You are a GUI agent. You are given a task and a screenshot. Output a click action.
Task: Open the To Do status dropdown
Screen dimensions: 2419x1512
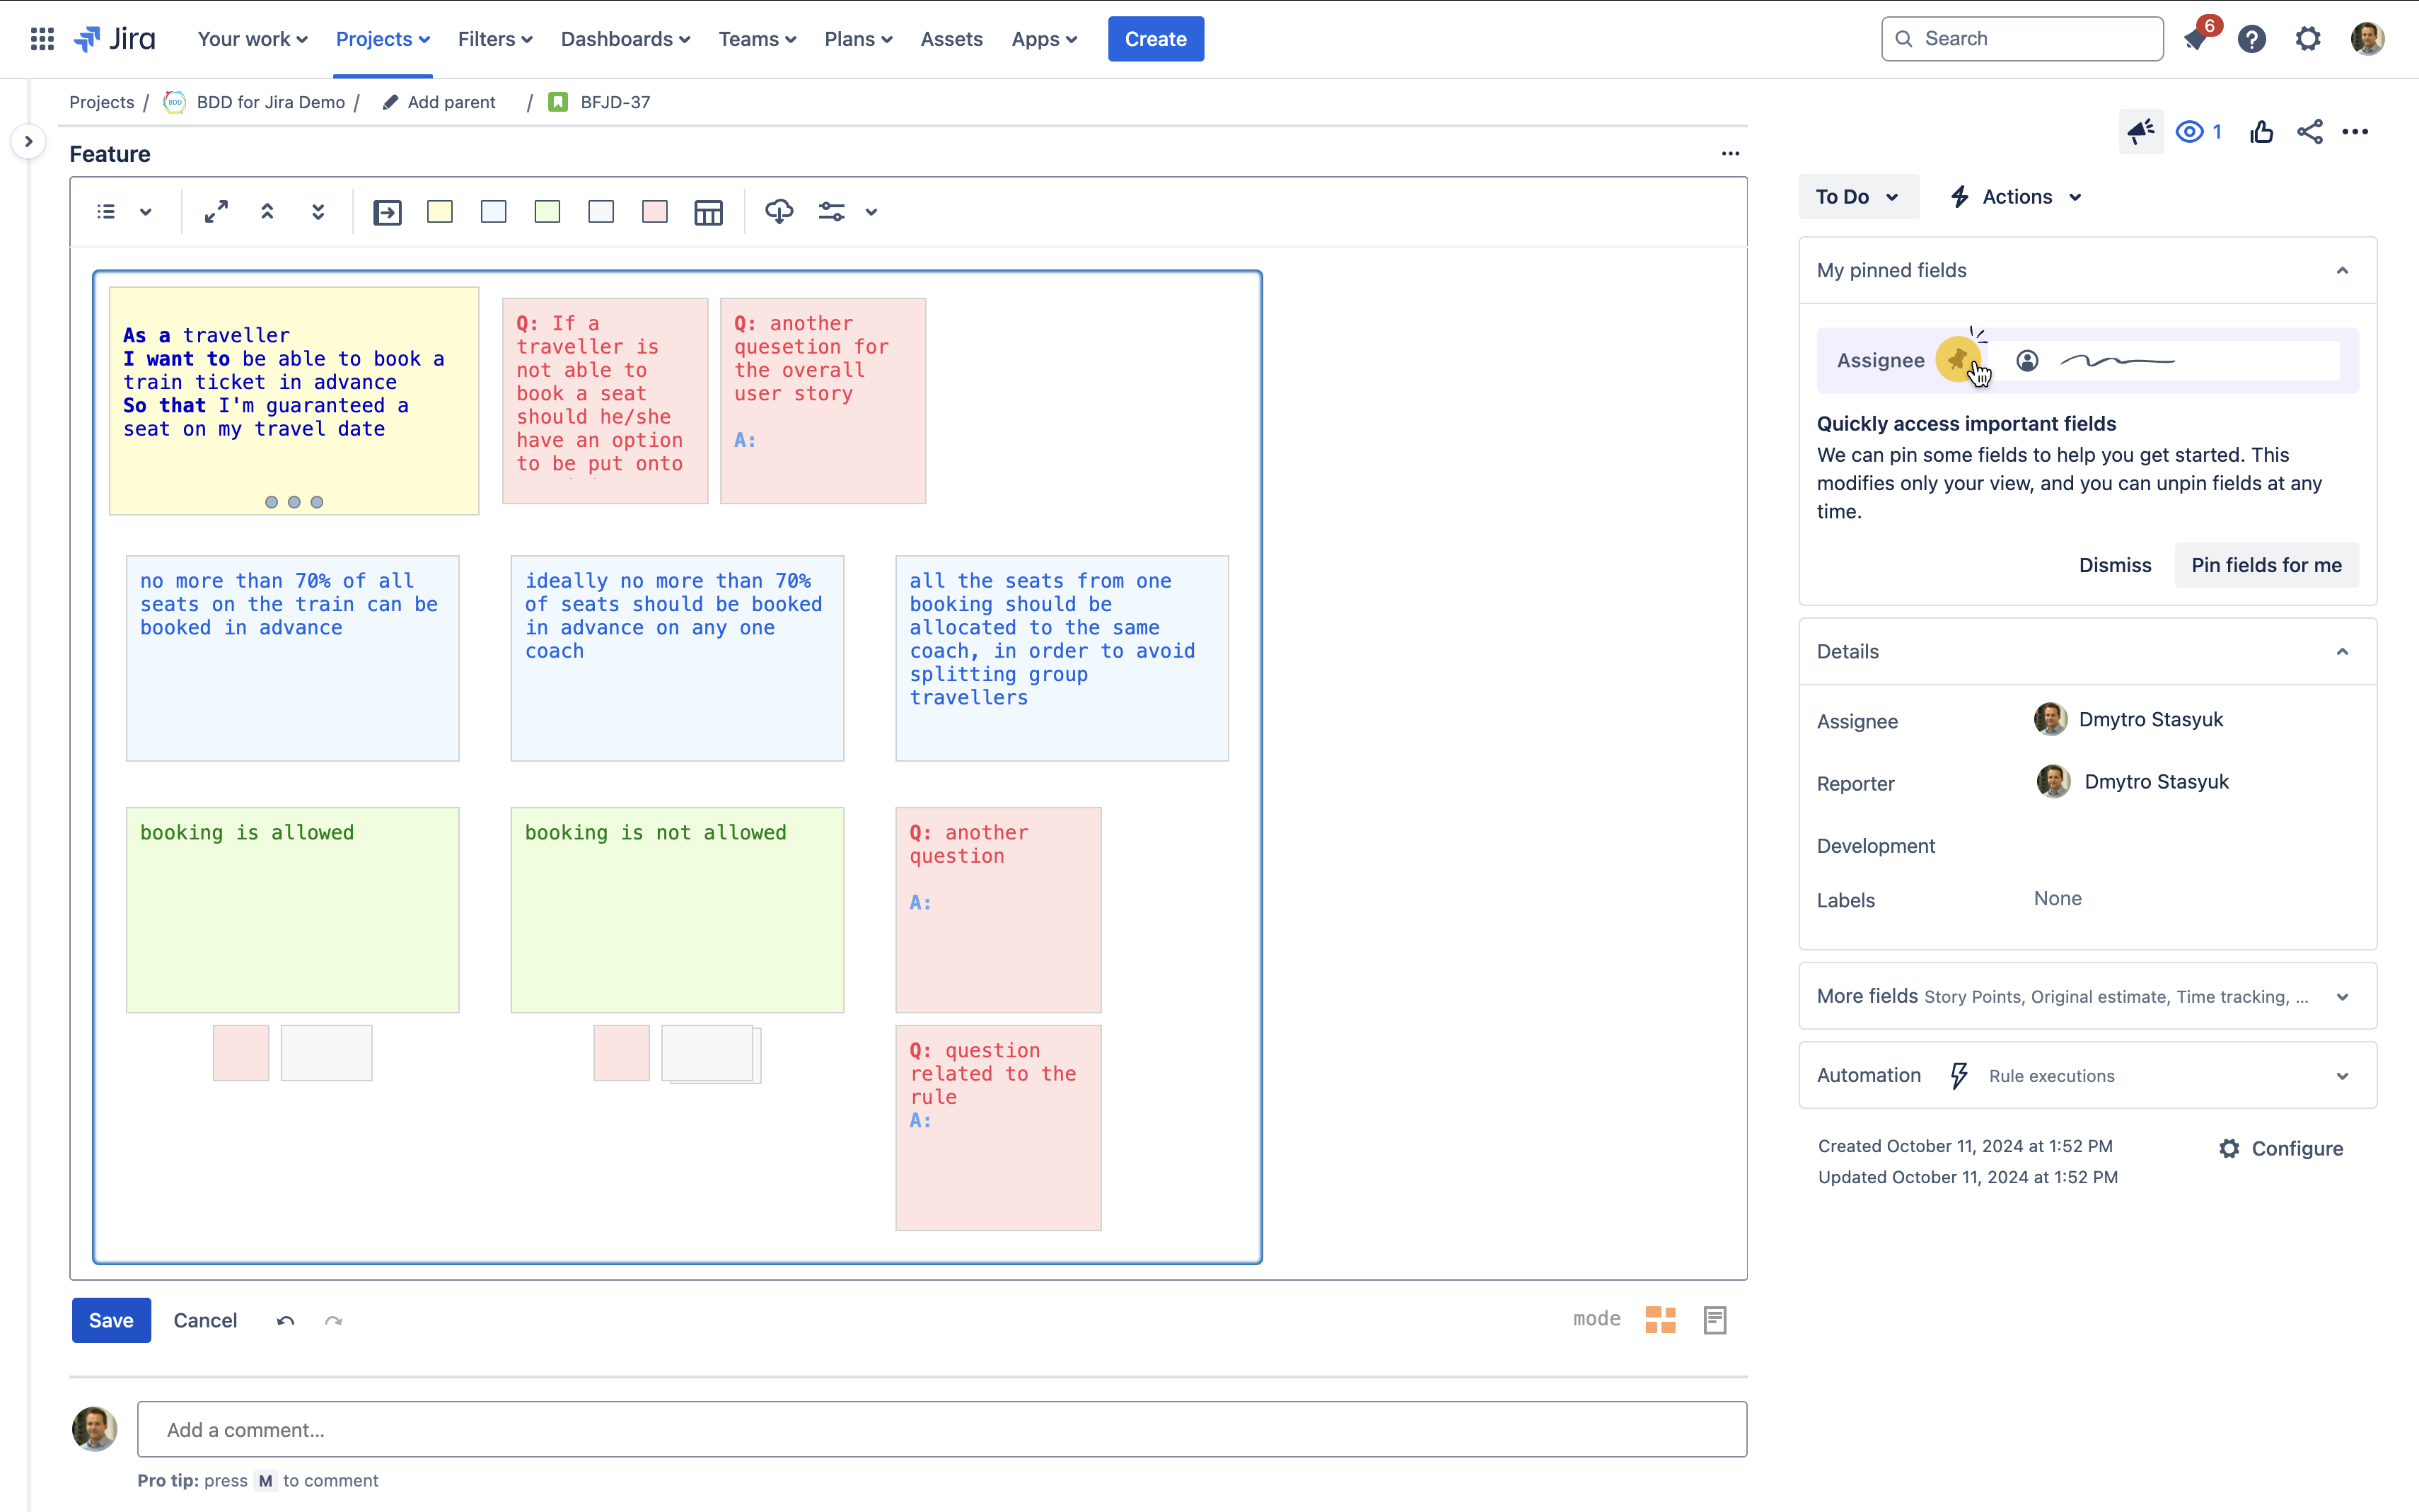[x=1858, y=197]
